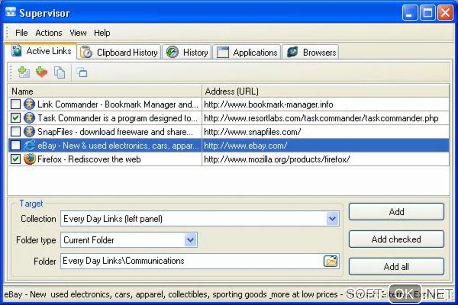
Task: Click the red heart add-to-favorites icon
Action: pyautogui.click(x=41, y=72)
